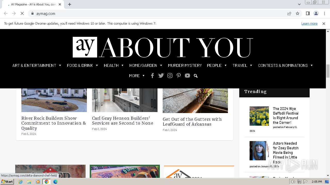Click the "Feb 1, 2024" article date
330x185 pixels.
pos(170,130)
